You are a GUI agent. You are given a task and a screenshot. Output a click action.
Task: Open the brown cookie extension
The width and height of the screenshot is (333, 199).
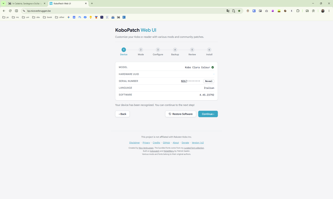[285, 11]
